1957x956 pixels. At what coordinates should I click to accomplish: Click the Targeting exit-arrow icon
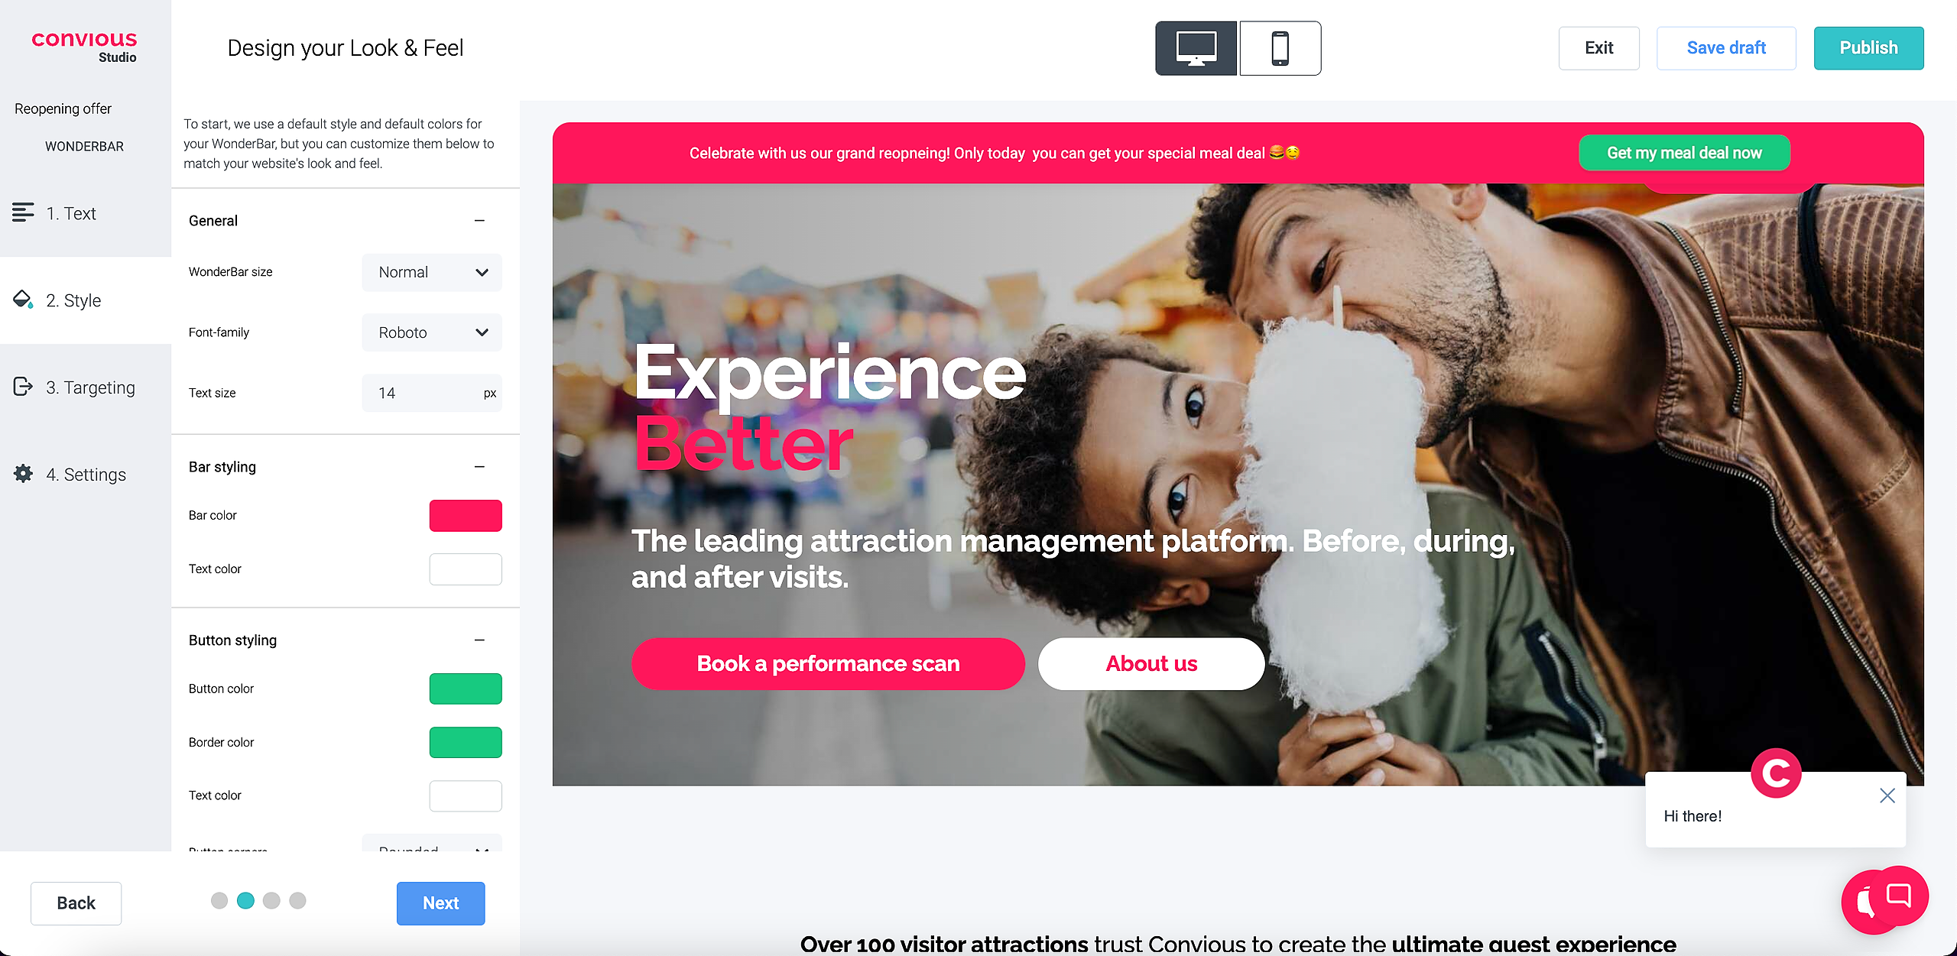(23, 387)
